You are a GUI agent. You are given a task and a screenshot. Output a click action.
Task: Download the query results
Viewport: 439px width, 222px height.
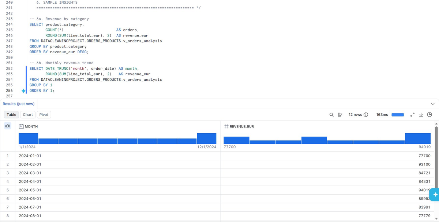click(421, 115)
